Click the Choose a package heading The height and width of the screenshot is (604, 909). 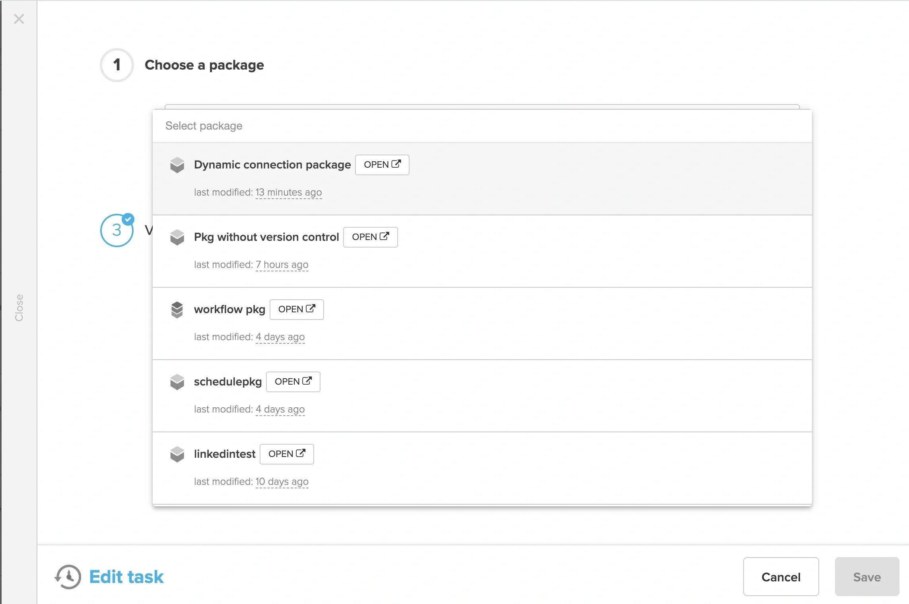coord(204,65)
